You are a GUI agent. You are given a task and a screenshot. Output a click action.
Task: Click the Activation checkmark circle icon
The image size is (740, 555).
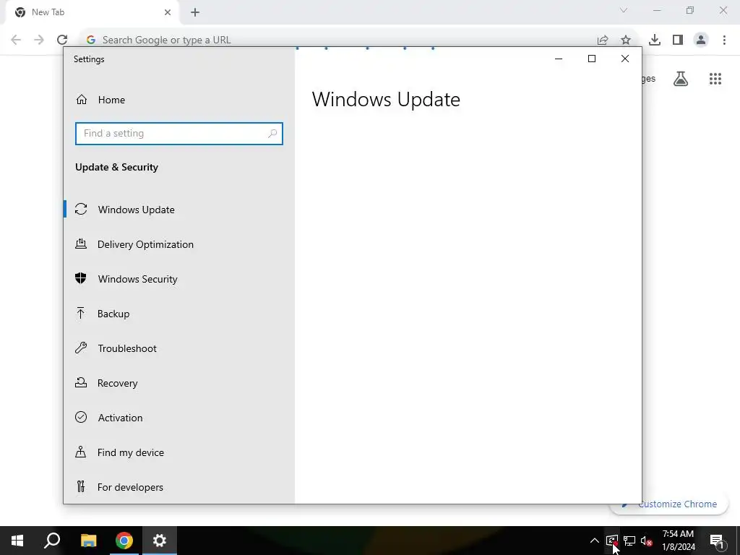[81, 417]
